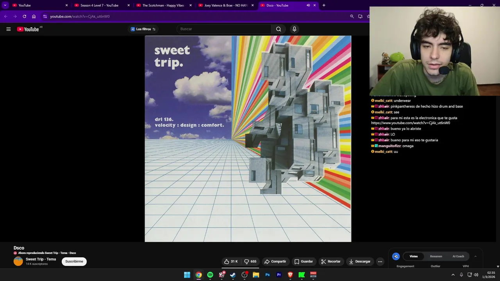Open Chrome from the taskbar
Screen dimensions: 500x281
(x=198, y=275)
